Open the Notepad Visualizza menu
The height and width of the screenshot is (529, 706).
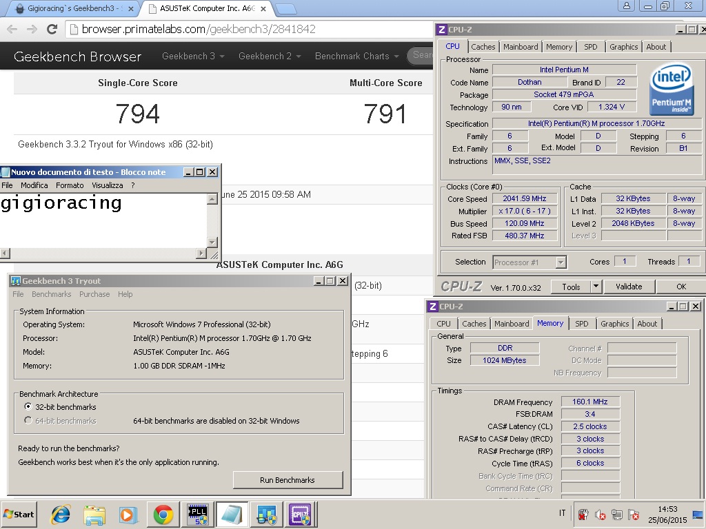tap(107, 185)
